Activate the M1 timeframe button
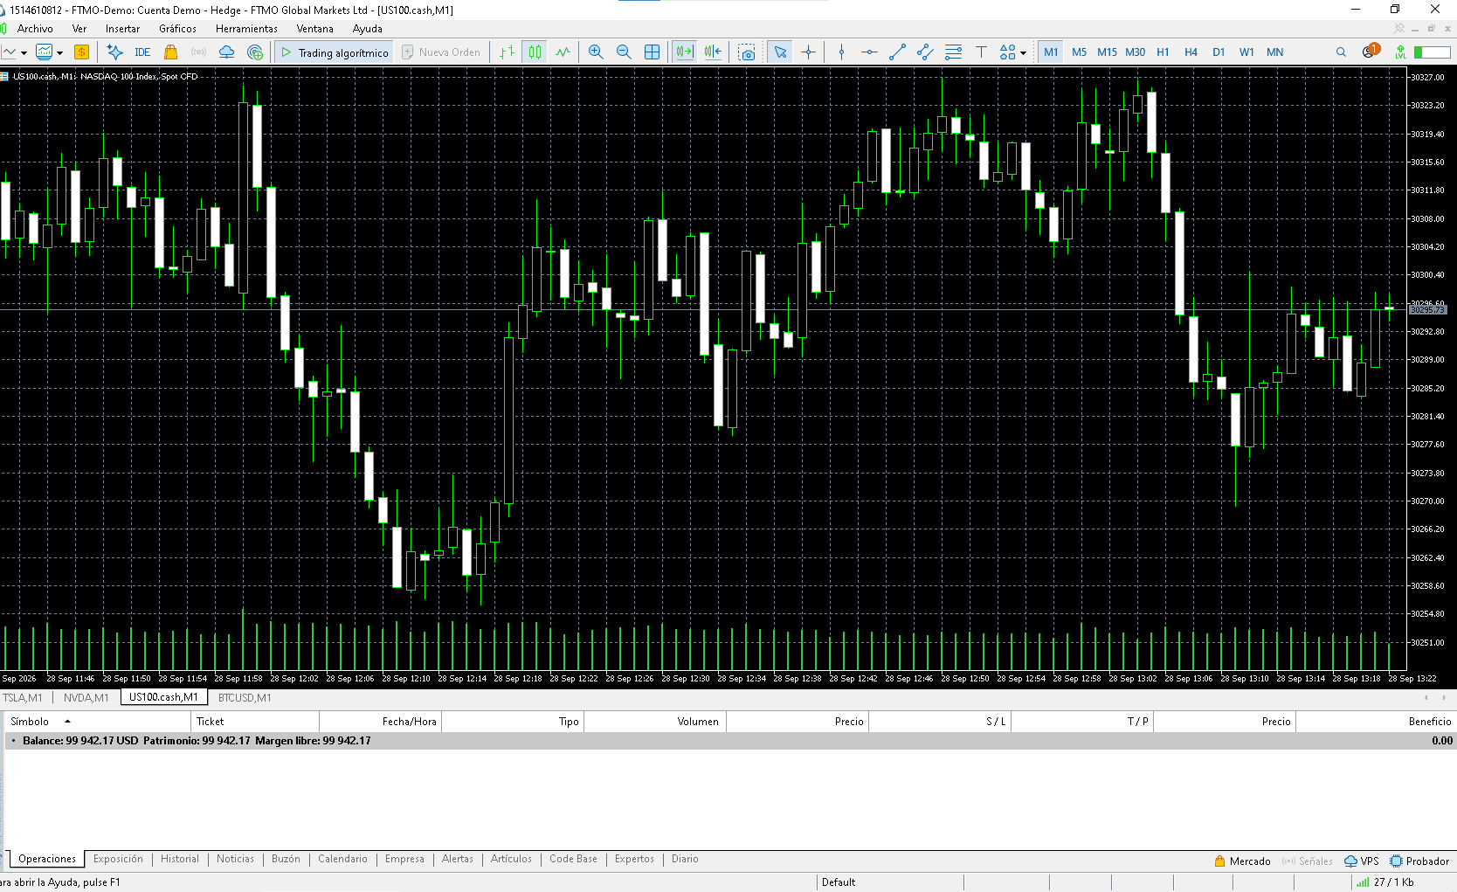The height and width of the screenshot is (892, 1457). click(x=1051, y=52)
